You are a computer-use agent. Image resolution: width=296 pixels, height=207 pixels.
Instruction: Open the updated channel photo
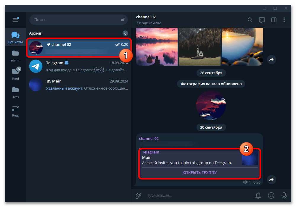click(x=211, y=105)
